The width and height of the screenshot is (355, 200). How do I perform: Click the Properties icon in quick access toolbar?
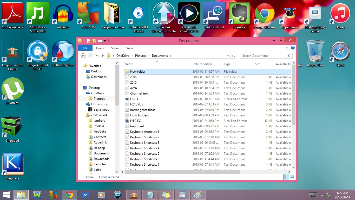click(89, 41)
